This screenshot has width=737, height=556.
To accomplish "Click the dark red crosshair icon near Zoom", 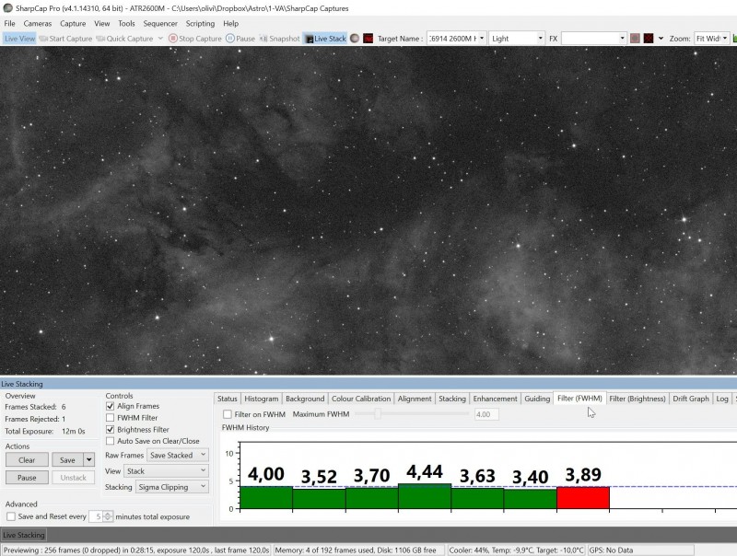I will pyautogui.click(x=649, y=39).
